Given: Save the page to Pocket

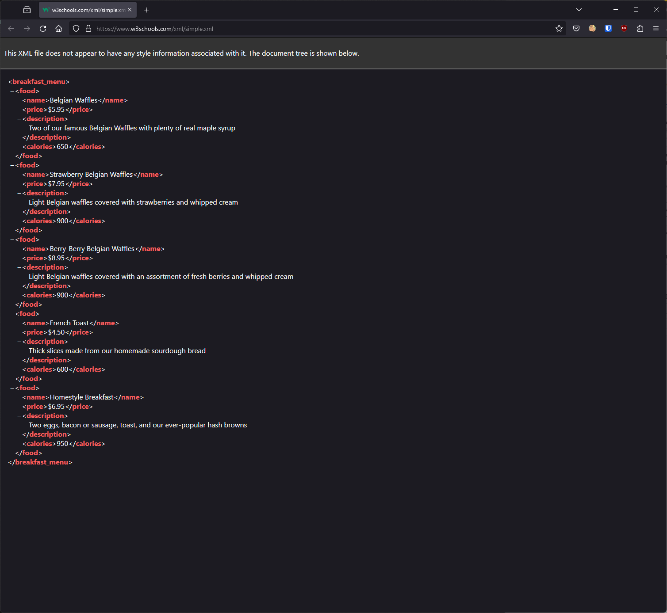Looking at the screenshot, I should 576,28.
